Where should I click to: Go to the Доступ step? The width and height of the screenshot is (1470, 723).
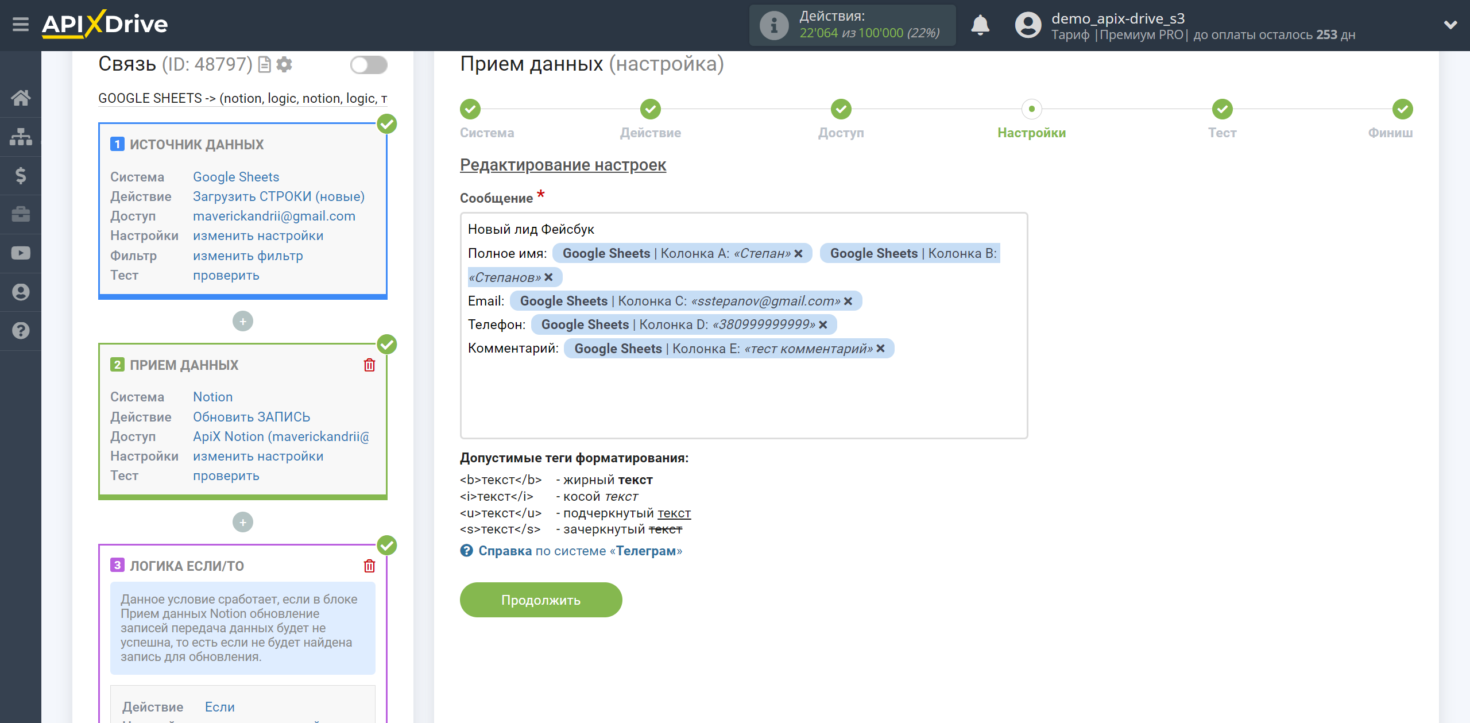[x=841, y=109]
